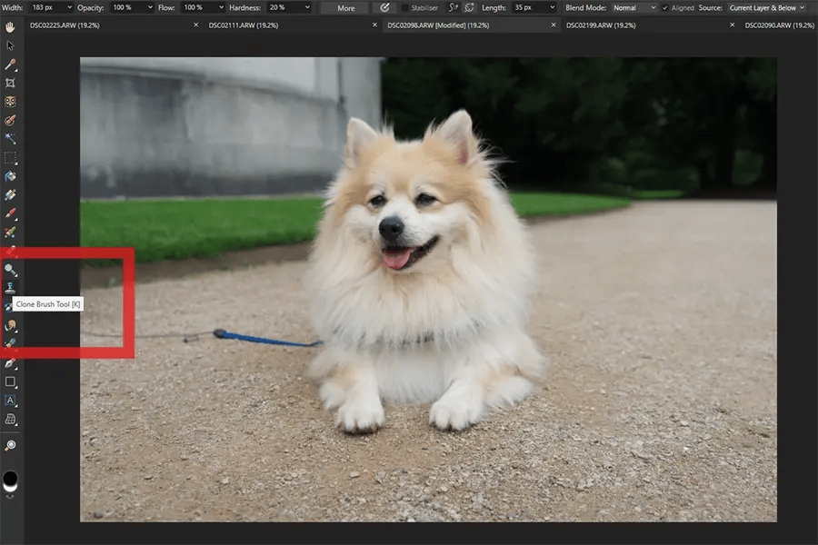Choose the Healing Brush tool

[x=10, y=343]
